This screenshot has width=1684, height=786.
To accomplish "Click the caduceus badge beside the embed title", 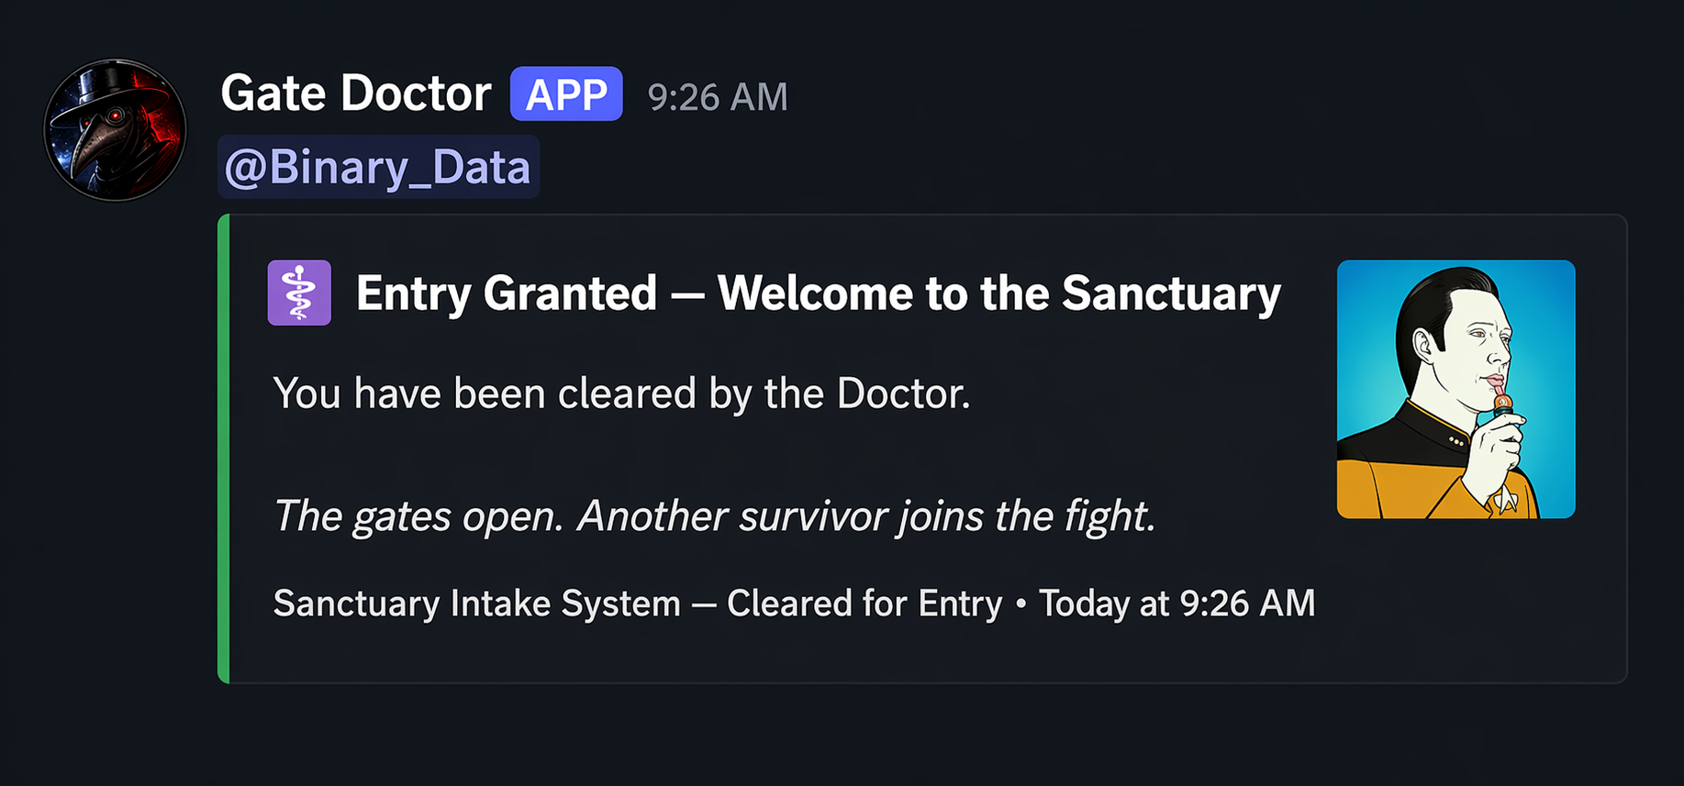I will (x=299, y=292).
